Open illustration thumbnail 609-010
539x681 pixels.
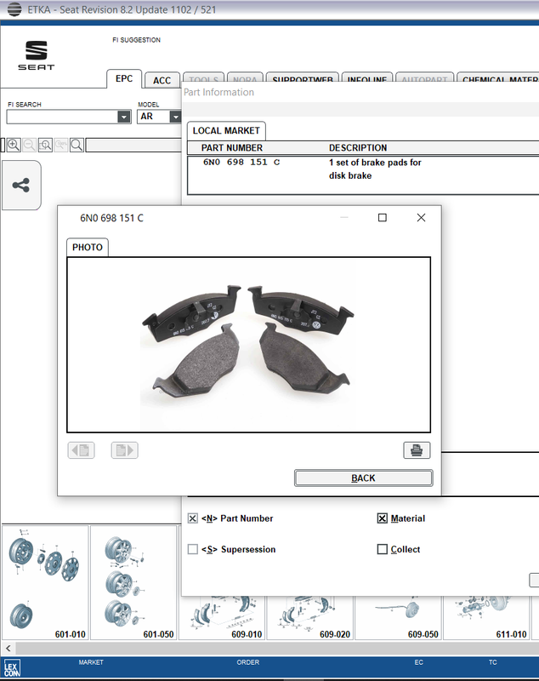[x=223, y=618]
